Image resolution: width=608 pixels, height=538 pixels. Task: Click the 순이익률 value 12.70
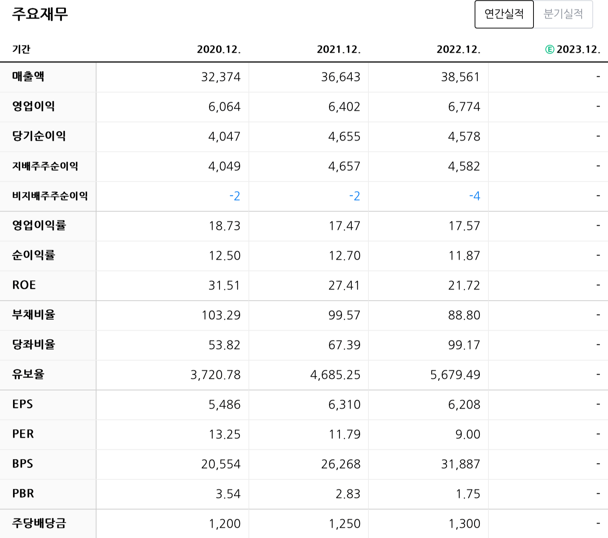coord(345,256)
